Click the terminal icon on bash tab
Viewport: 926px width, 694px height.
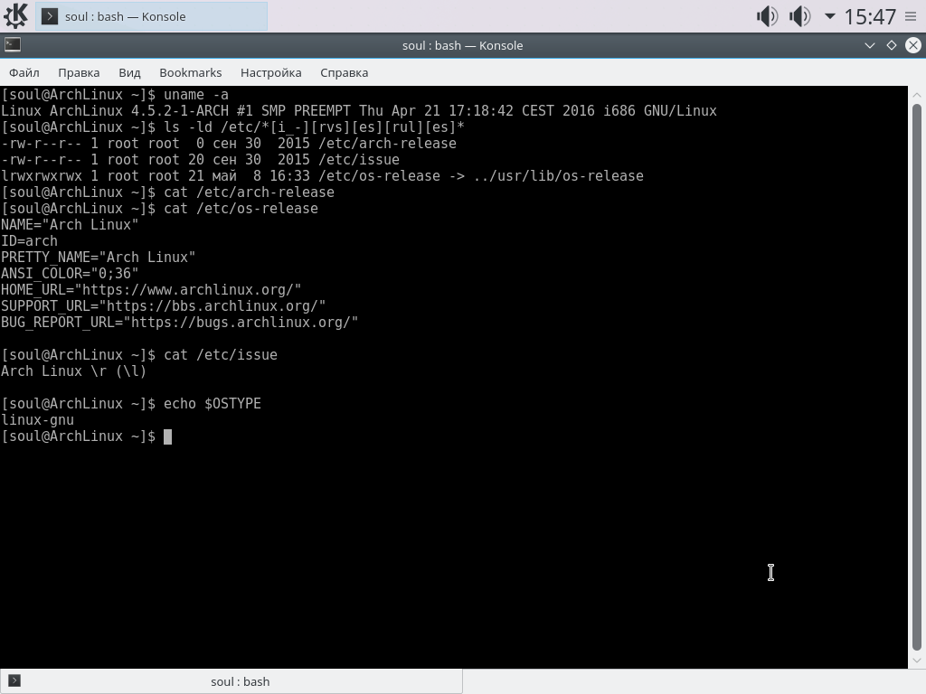pyautogui.click(x=14, y=681)
